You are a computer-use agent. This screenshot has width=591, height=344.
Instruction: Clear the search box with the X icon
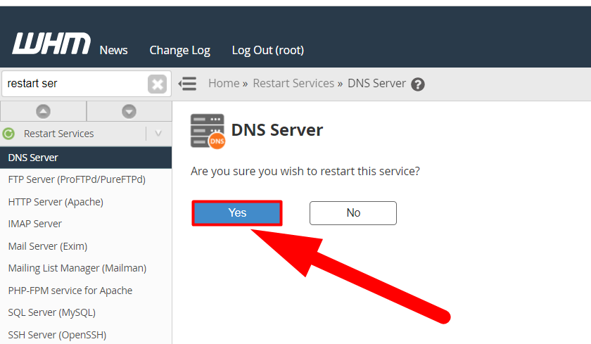coord(157,84)
